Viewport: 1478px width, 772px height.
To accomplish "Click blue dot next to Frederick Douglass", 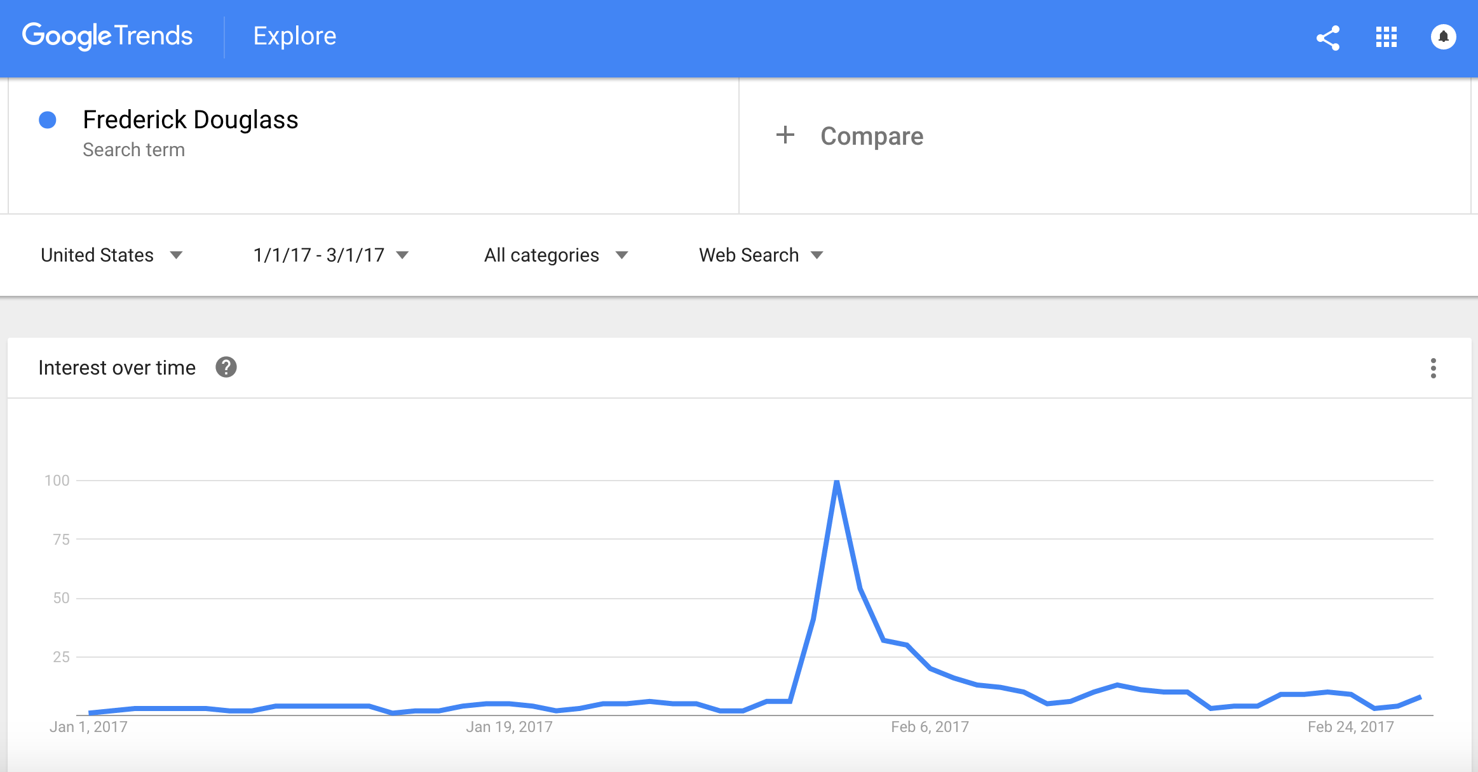I will pyautogui.click(x=48, y=119).
